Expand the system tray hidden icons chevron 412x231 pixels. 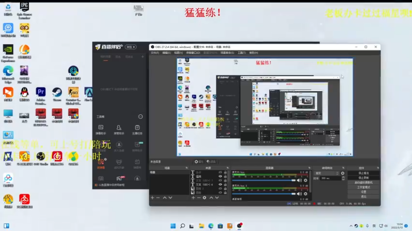tap(351, 226)
